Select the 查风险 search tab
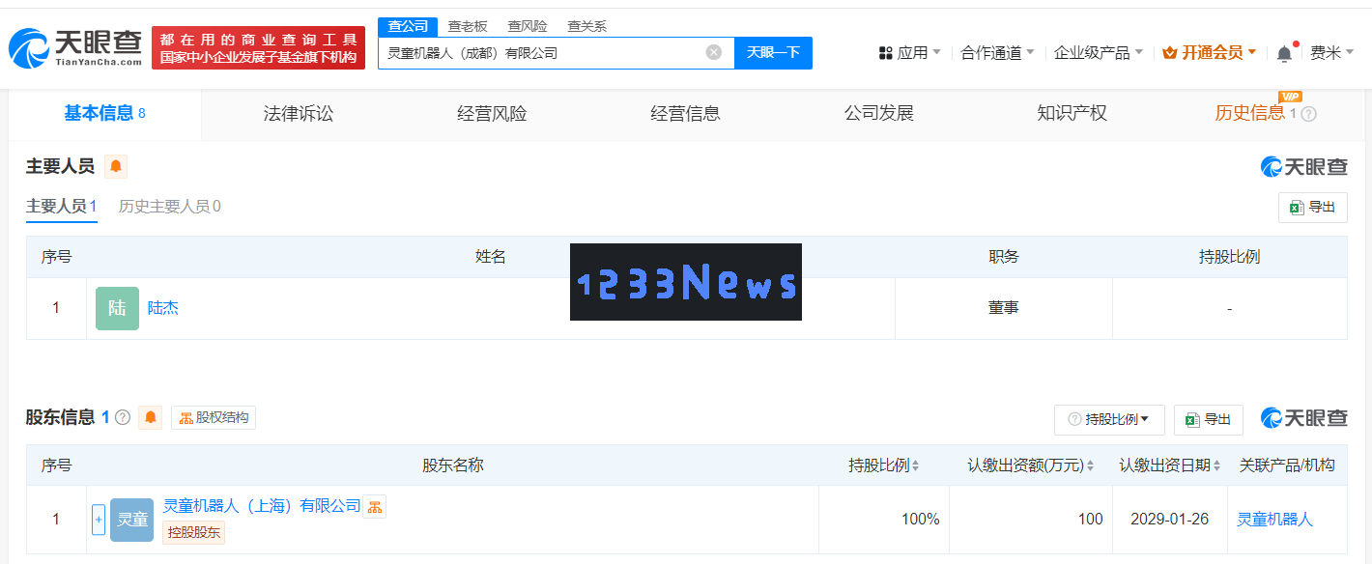The height and width of the screenshot is (564, 1372). pos(528,26)
